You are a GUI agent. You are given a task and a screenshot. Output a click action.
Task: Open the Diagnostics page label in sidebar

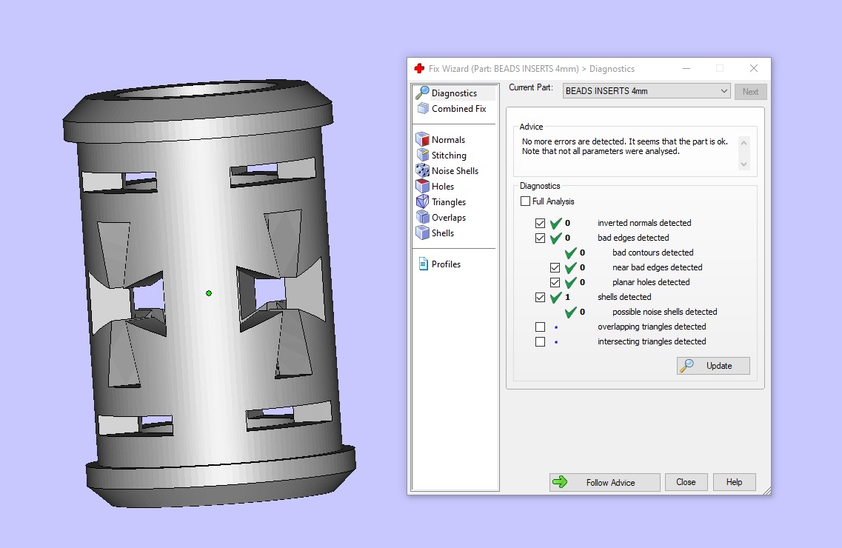(454, 93)
